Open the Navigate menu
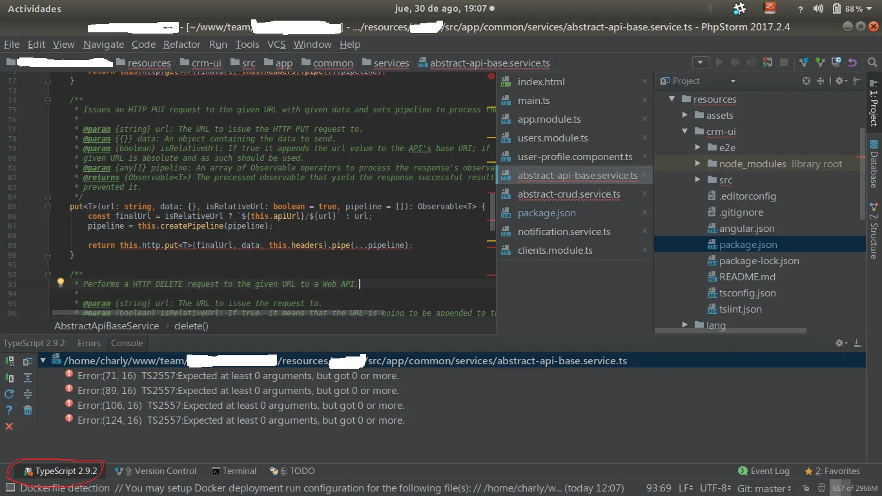882x496 pixels. point(103,45)
